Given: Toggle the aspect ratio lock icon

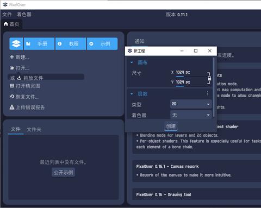Looking at the screenshot, I should 209,78.
